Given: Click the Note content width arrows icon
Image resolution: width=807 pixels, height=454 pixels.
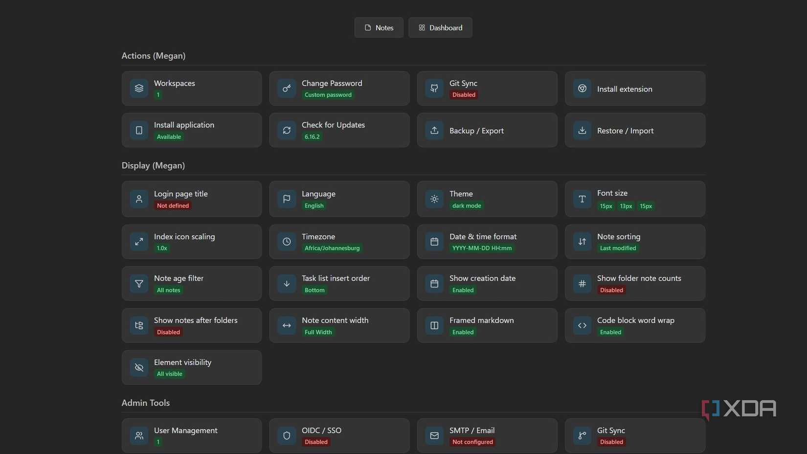Looking at the screenshot, I should (x=287, y=325).
